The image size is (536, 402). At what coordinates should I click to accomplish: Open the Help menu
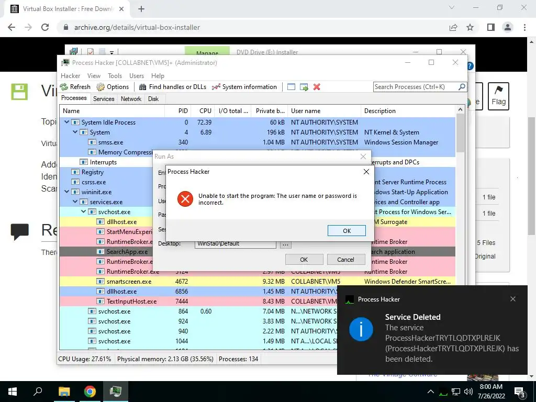pos(158,76)
